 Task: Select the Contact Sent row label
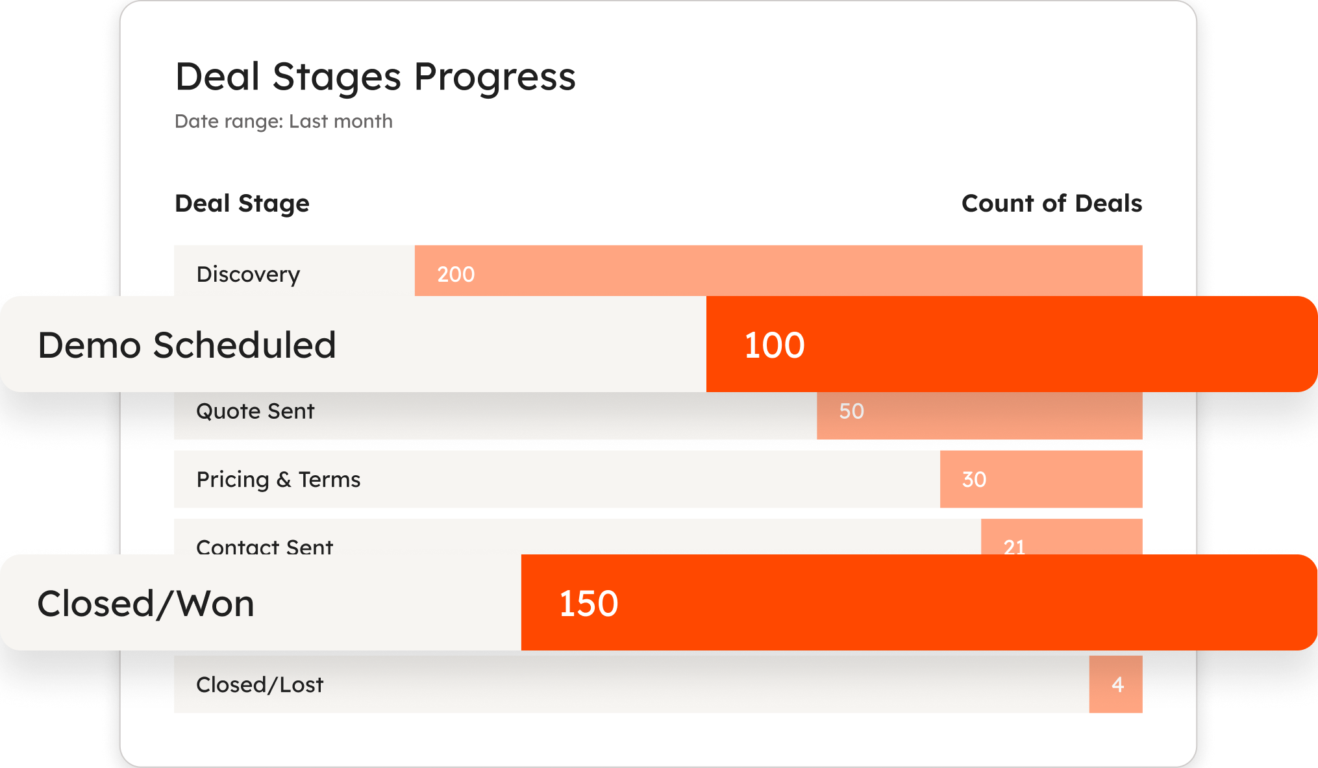(x=265, y=546)
